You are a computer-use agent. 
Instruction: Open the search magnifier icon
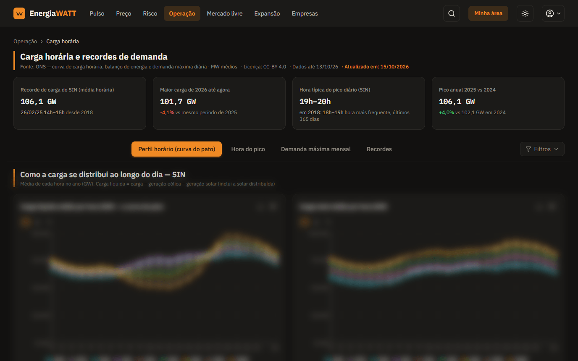(452, 13)
